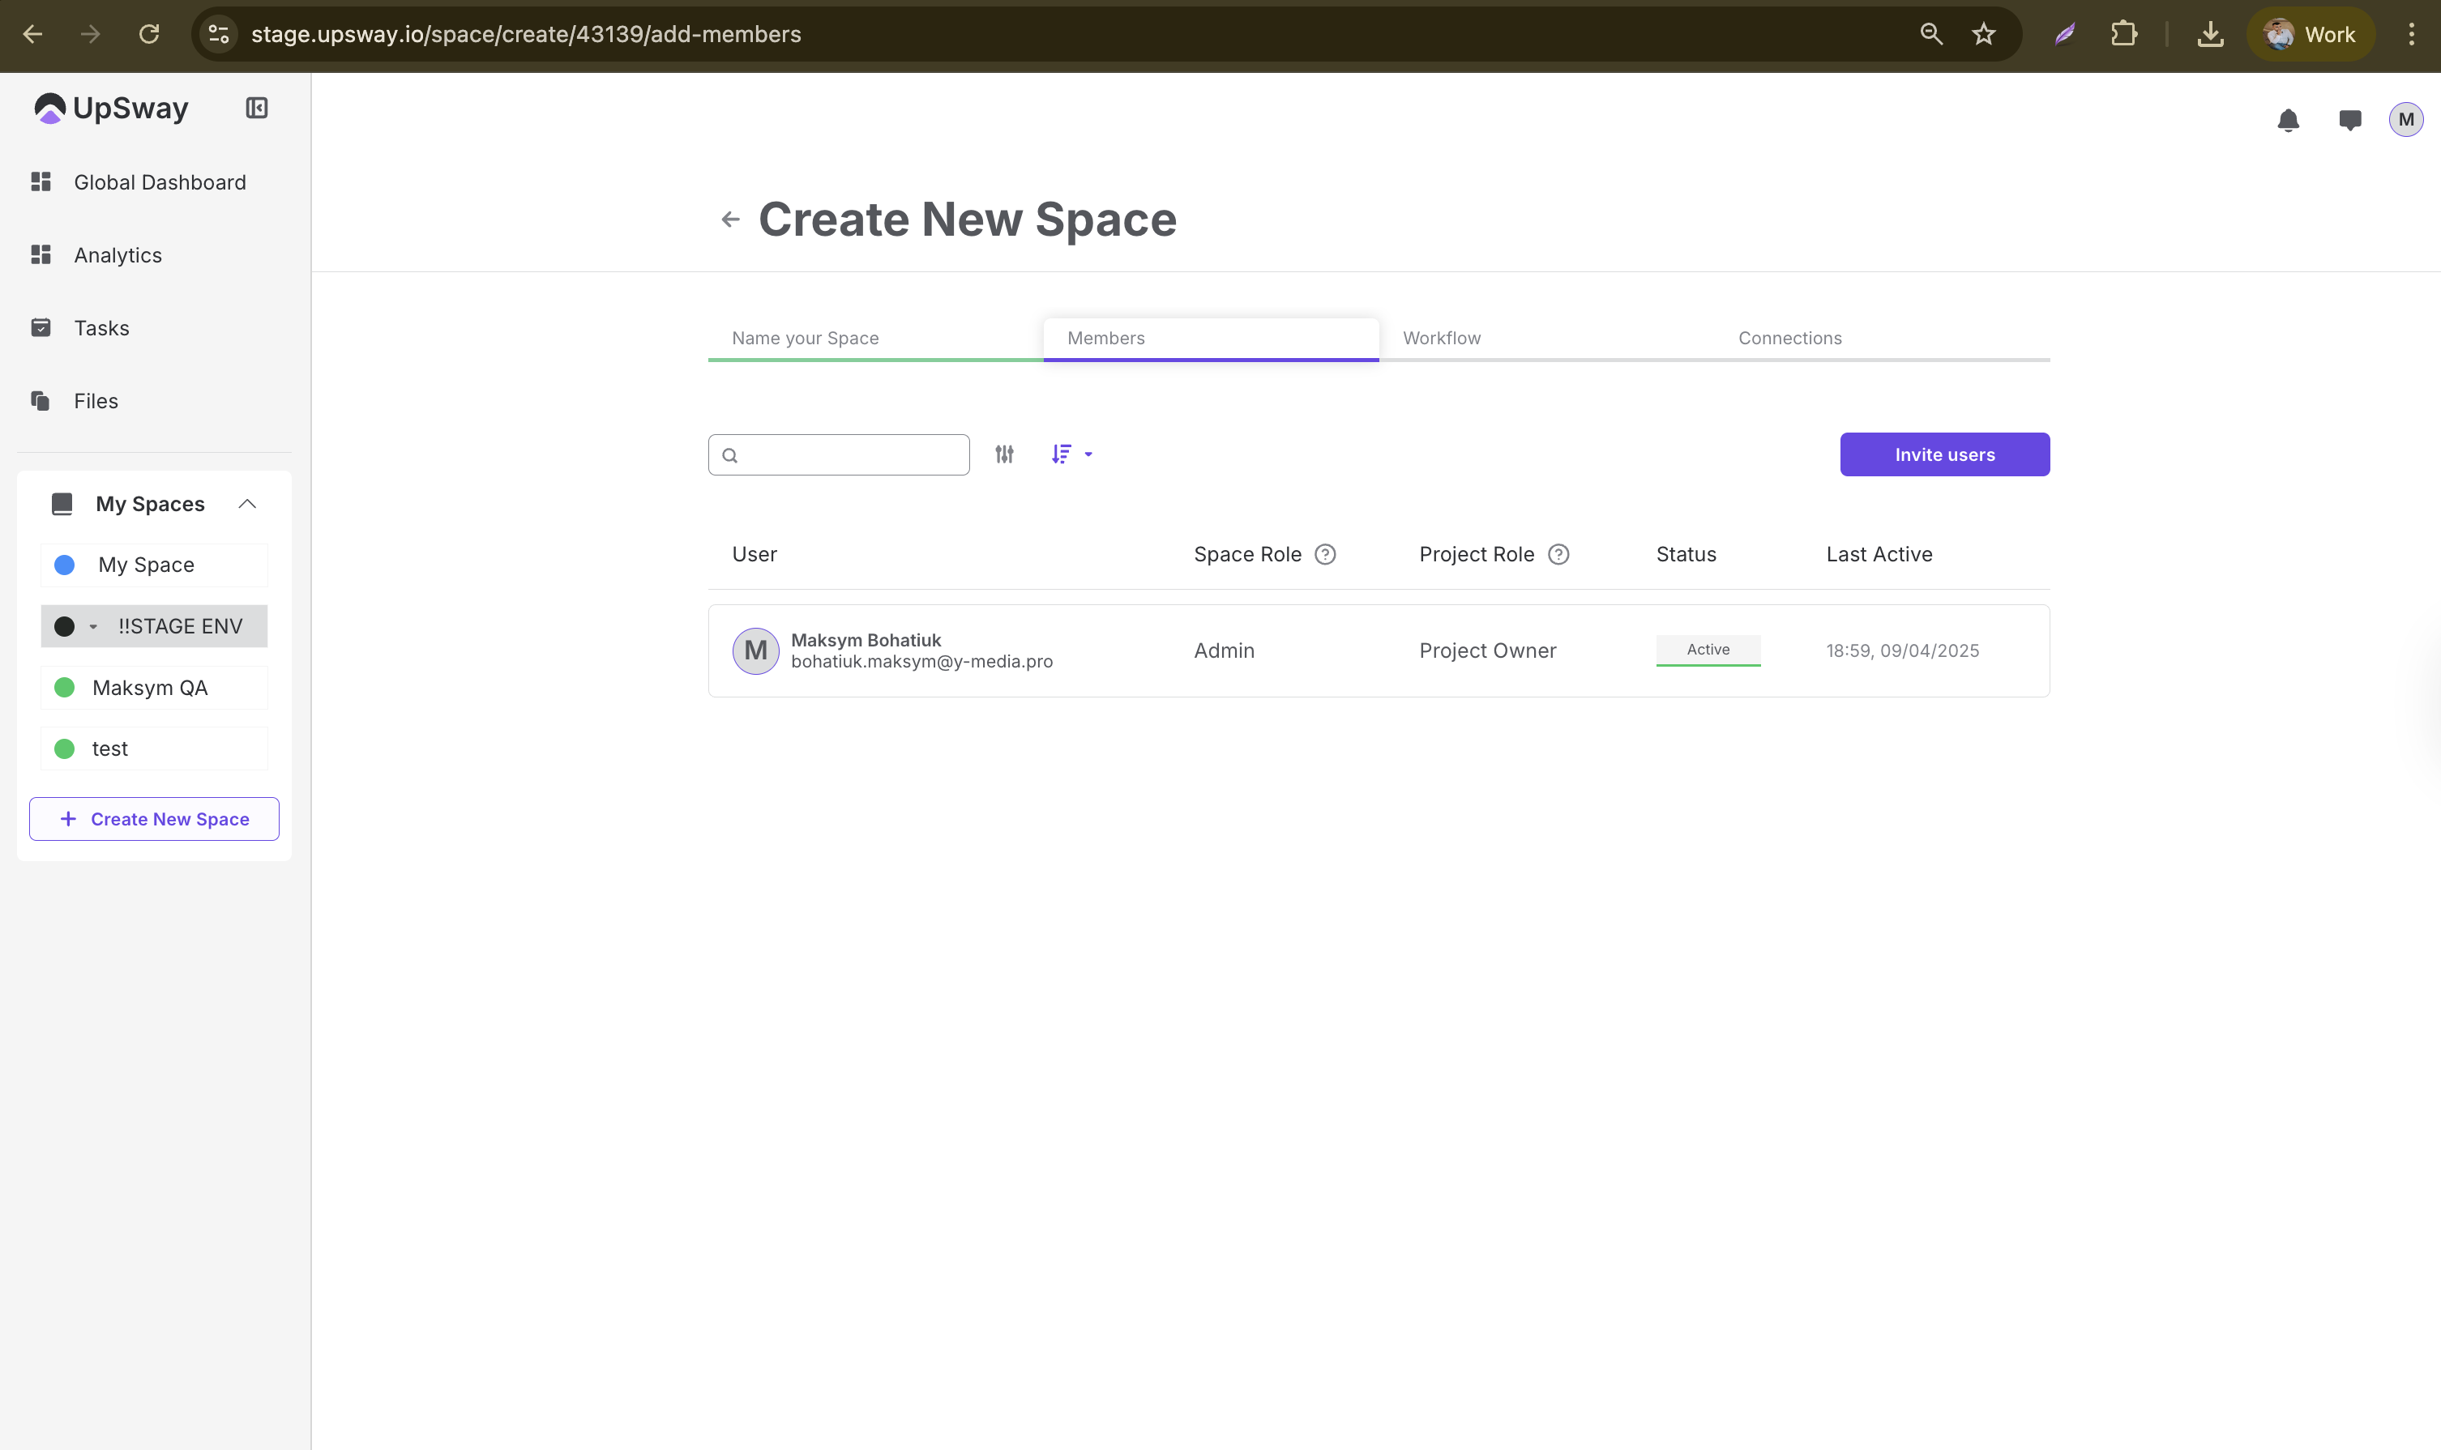Click the back arrow beside Create New Space
Image resolution: width=2441 pixels, height=1450 pixels.
pyautogui.click(x=729, y=219)
